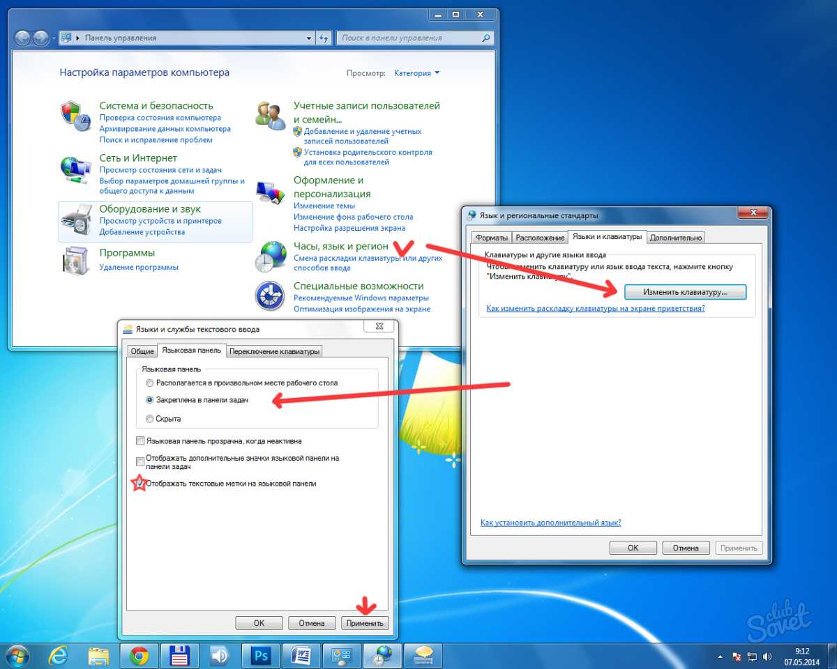Screen dimensions: 837x669
Task: Click Отмена in regional settings dialog
Action: (686, 548)
